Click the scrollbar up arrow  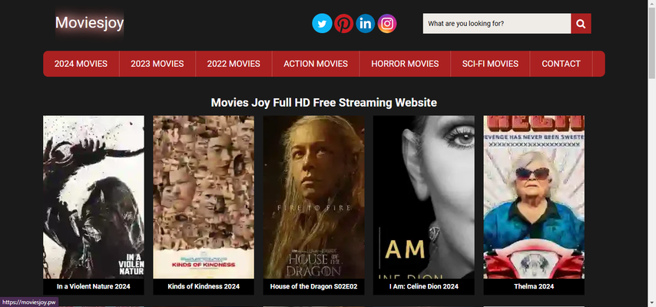tap(652, 3)
